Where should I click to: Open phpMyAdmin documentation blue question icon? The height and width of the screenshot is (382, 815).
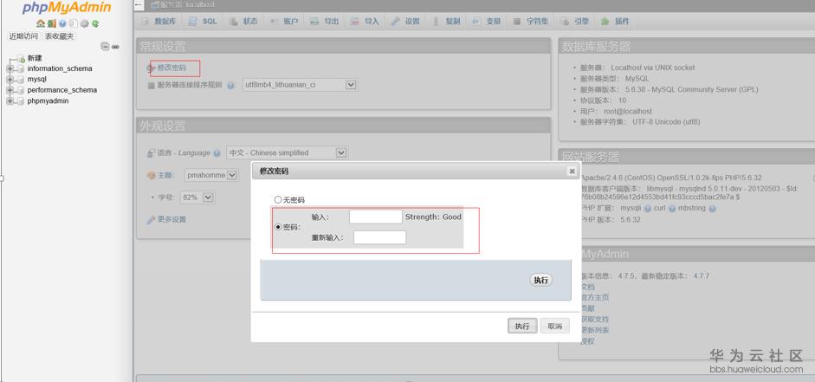coord(62,24)
